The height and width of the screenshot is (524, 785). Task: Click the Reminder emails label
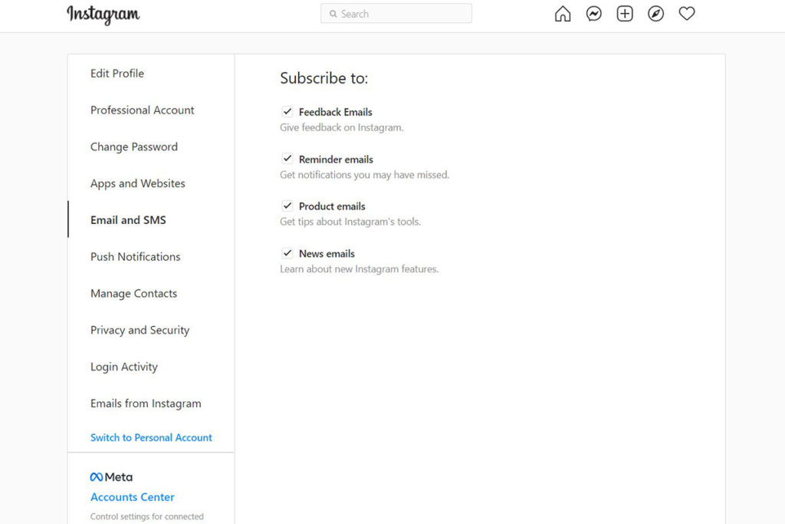pyautogui.click(x=336, y=160)
